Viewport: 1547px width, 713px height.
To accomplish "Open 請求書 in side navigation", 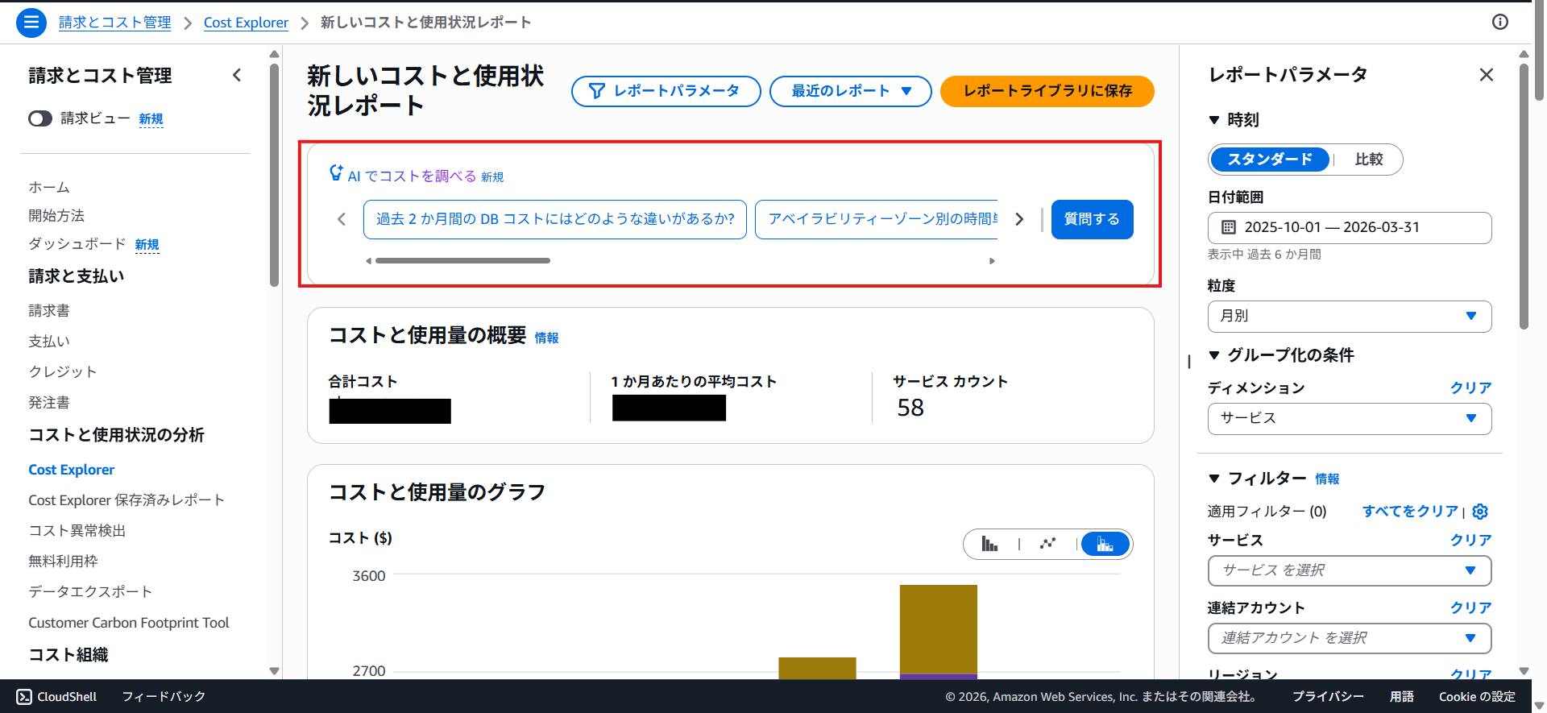I will pyautogui.click(x=49, y=311).
